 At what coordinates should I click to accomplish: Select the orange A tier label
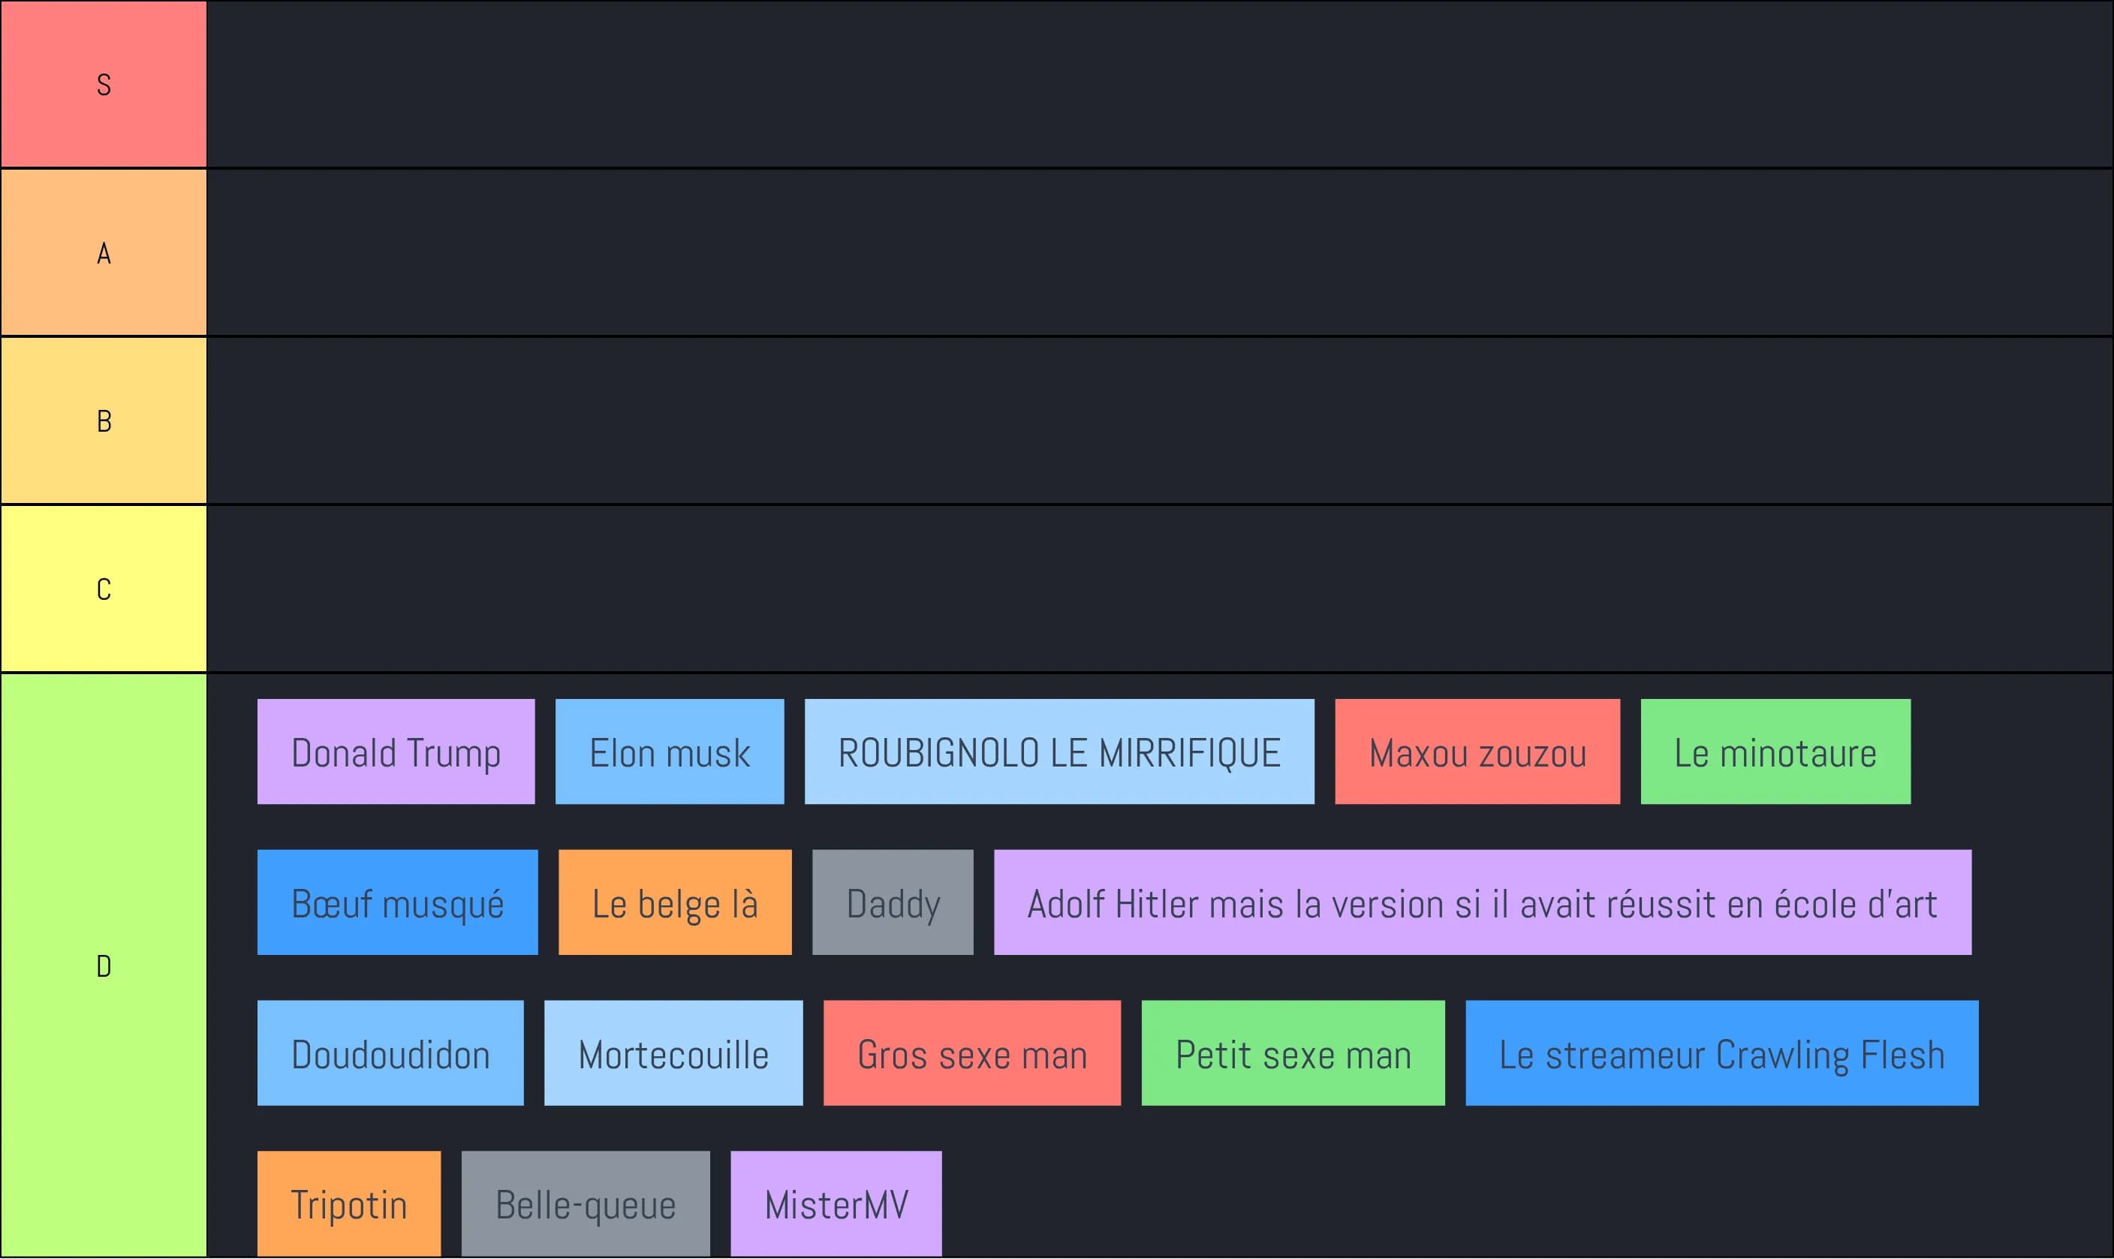(x=104, y=252)
